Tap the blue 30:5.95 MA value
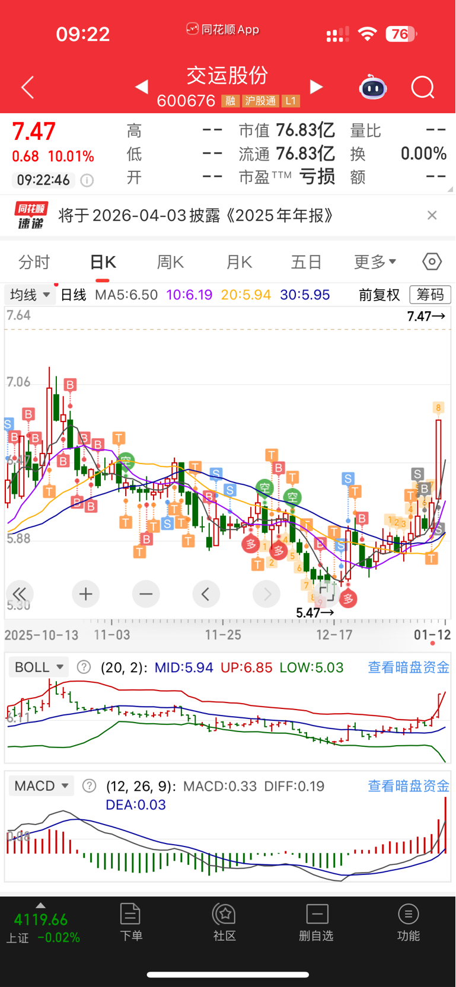This screenshot has width=456, height=987. tap(305, 295)
